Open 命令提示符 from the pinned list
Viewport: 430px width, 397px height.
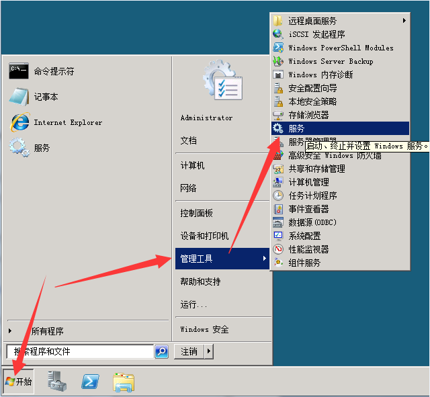[54, 71]
